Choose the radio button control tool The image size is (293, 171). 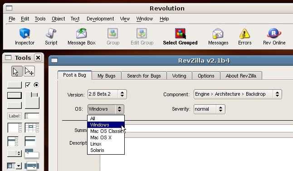[36, 85]
